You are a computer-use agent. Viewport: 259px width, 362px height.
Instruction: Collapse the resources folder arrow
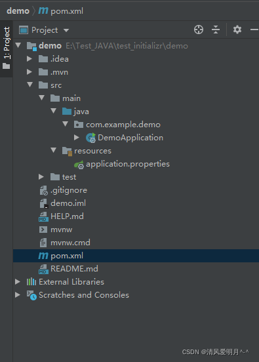[x=54, y=150]
